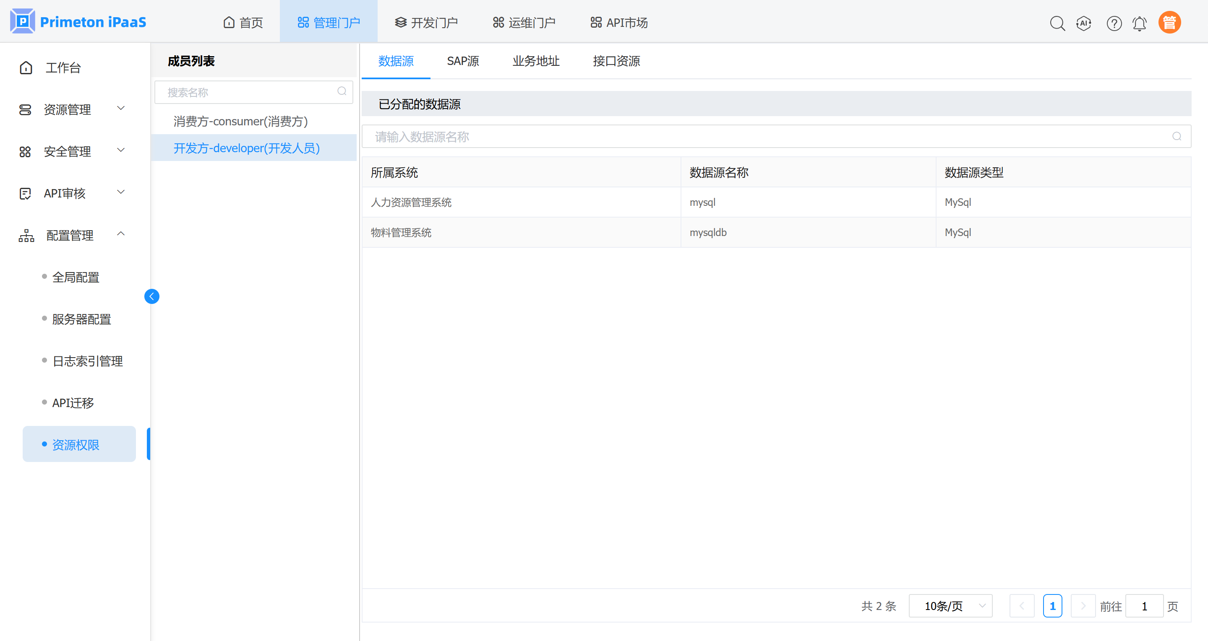
Task: Open the 开发门户 top navigation
Action: click(x=426, y=23)
